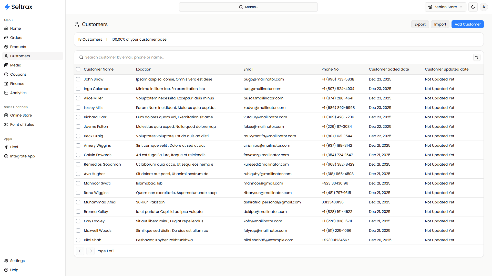This screenshot has height=276, width=492.
Task: Open the Zebian Store dropdown
Action: tap(445, 7)
